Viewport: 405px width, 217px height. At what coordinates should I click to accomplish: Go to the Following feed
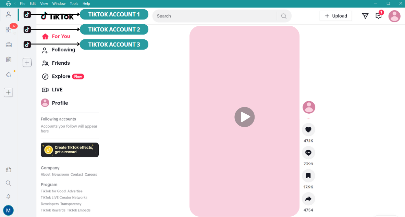pos(59,50)
